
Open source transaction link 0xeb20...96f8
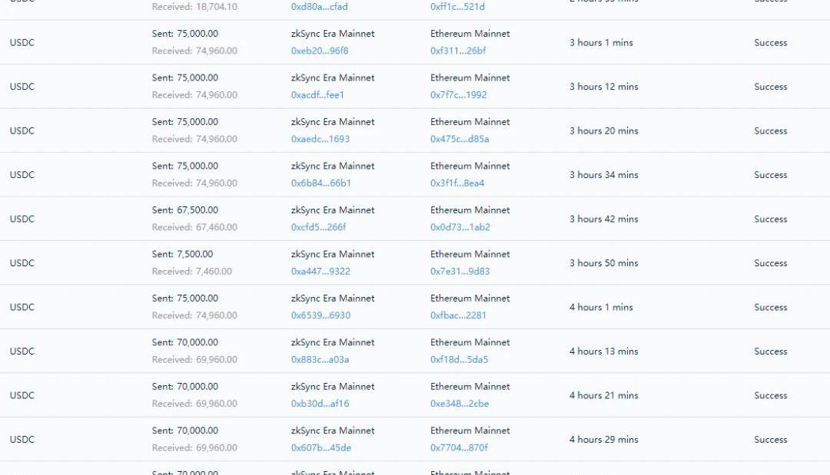coord(320,51)
